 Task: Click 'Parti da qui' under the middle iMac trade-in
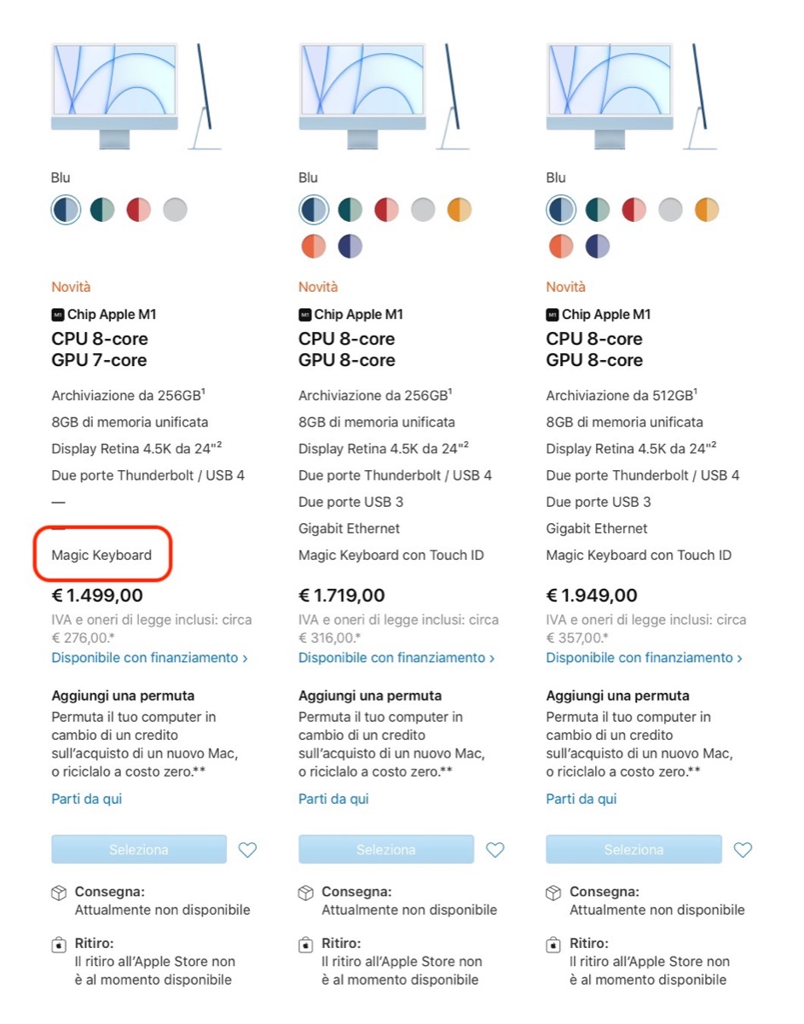[x=333, y=799]
